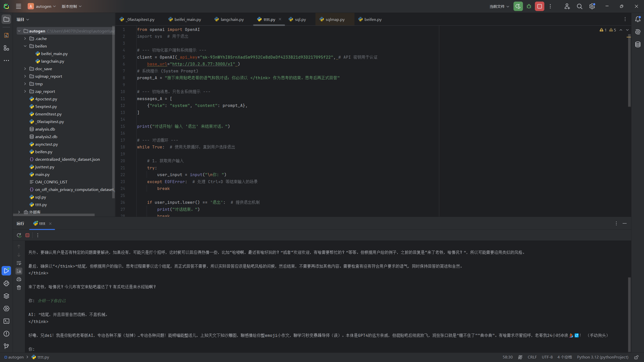This screenshot has height=362, width=644.
Task: Switch to the sqlmap.py editor tab
Action: pyautogui.click(x=335, y=19)
